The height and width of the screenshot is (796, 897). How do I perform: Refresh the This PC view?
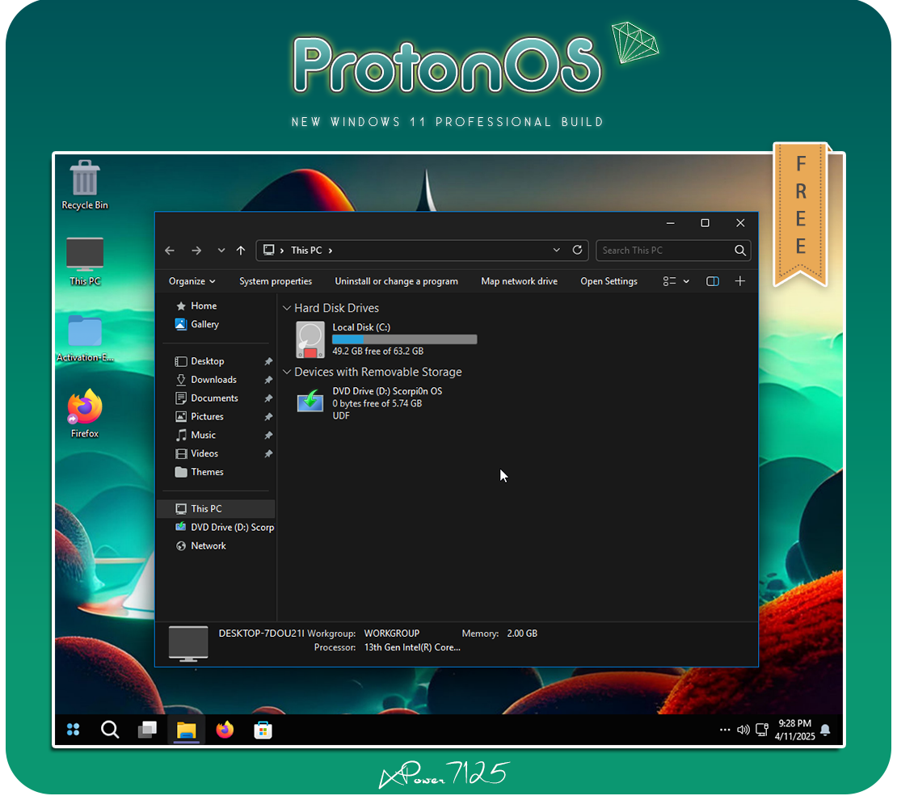pos(577,250)
